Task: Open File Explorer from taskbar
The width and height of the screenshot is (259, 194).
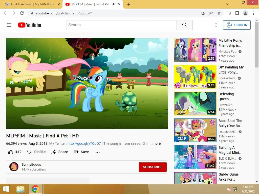Action: click(20, 189)
